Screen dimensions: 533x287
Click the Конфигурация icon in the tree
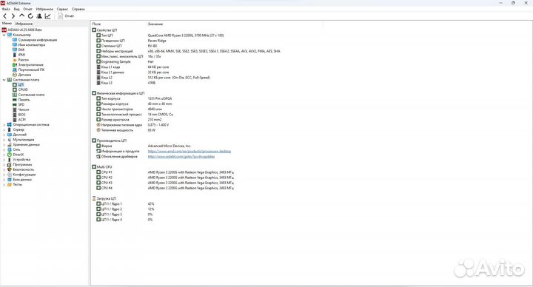(9, 175)
